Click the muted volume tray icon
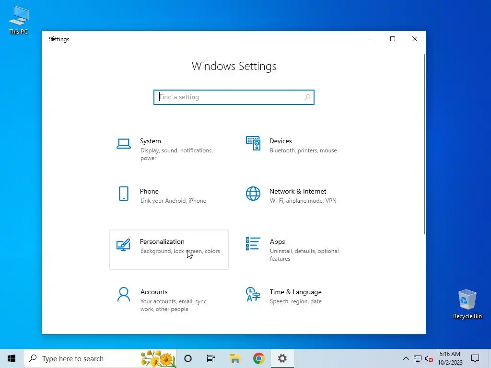This screenshot has height=368, width=491. (x=429, y=358)
